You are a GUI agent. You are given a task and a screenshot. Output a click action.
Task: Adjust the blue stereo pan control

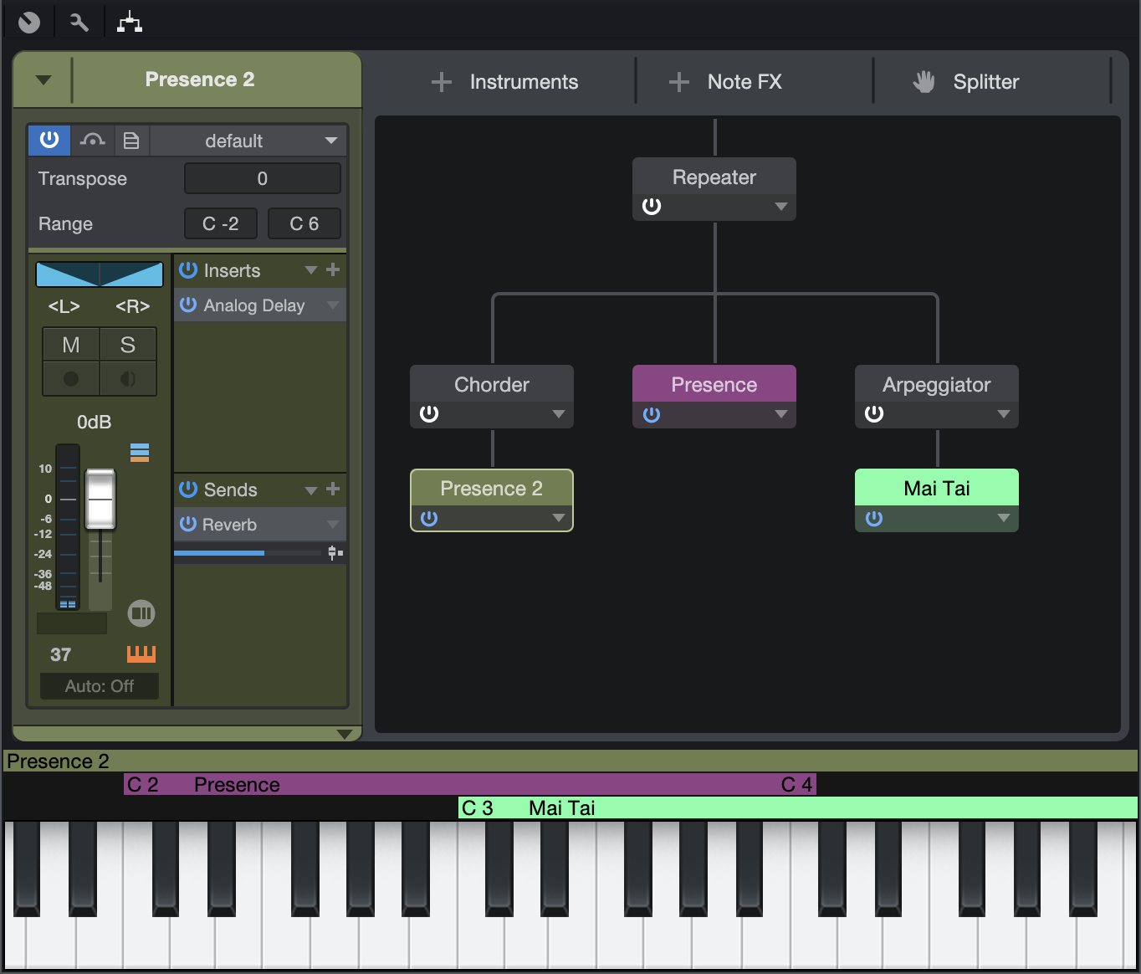100,274
